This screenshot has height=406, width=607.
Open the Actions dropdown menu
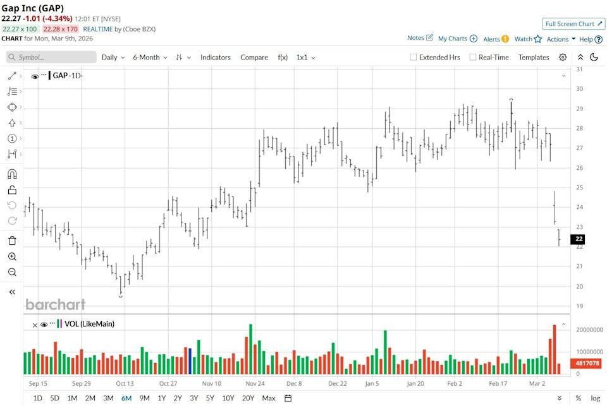[561, 39]
